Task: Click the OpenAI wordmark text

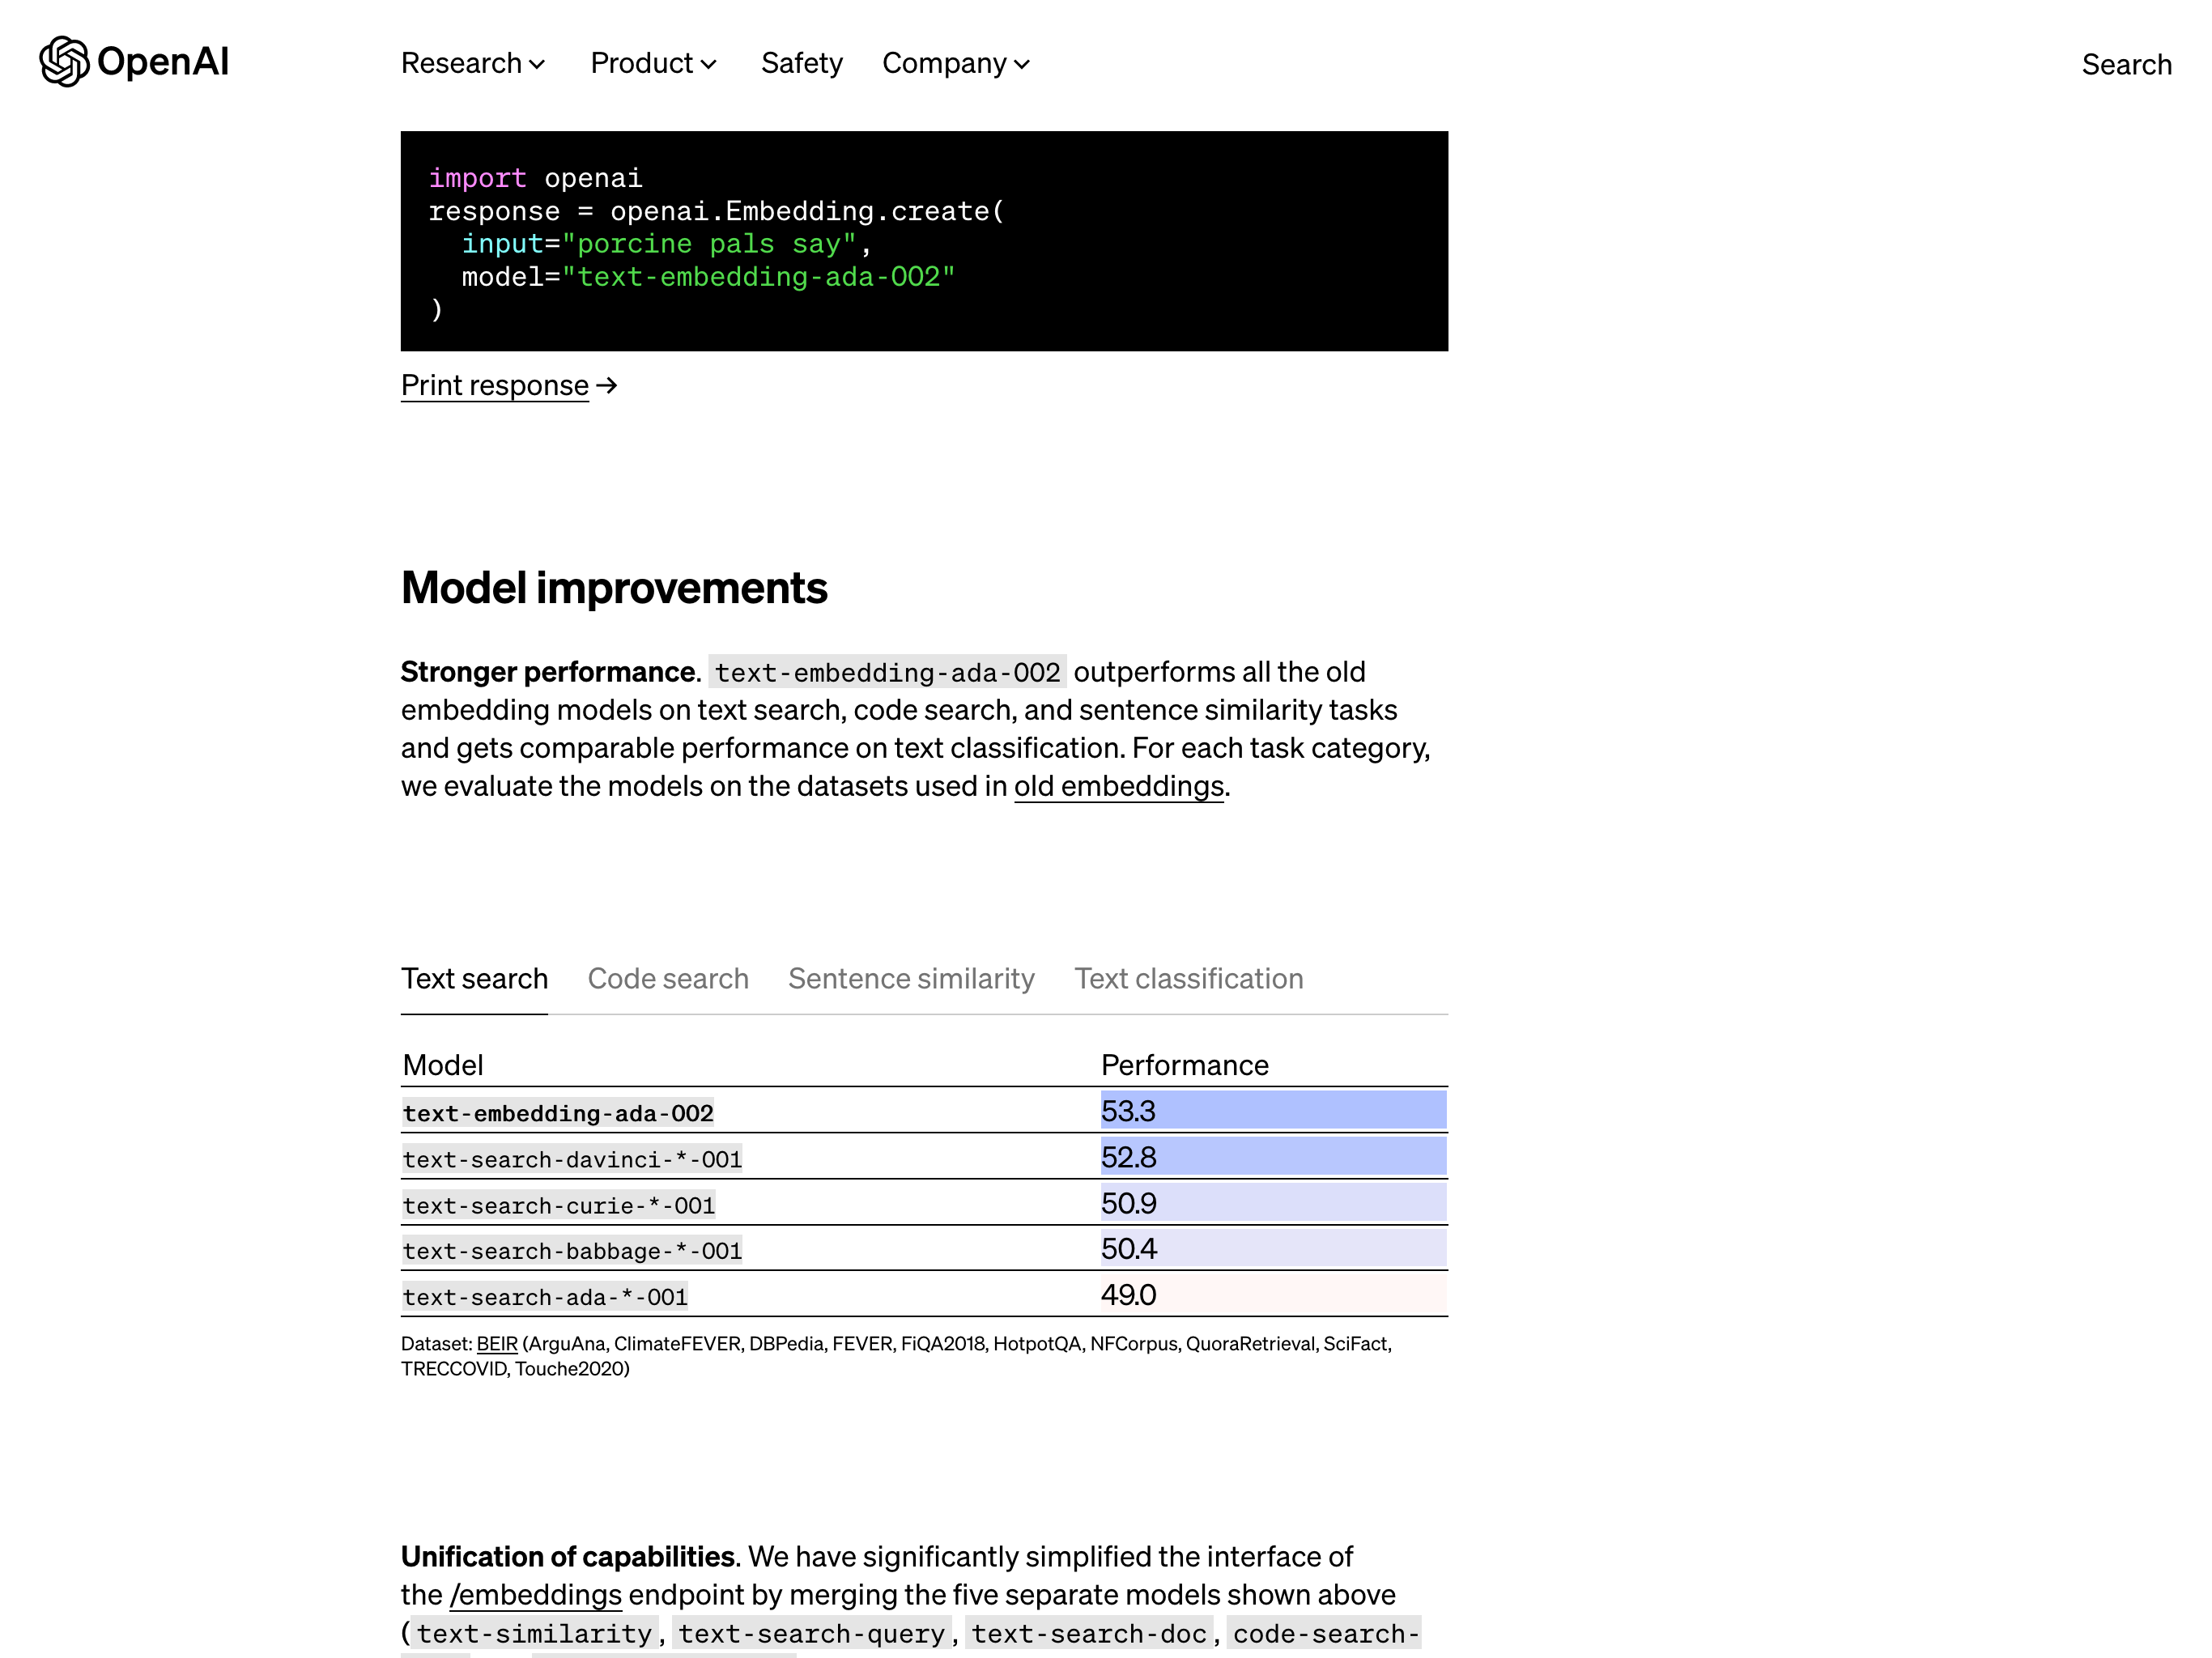Action: tap(163, 62)
